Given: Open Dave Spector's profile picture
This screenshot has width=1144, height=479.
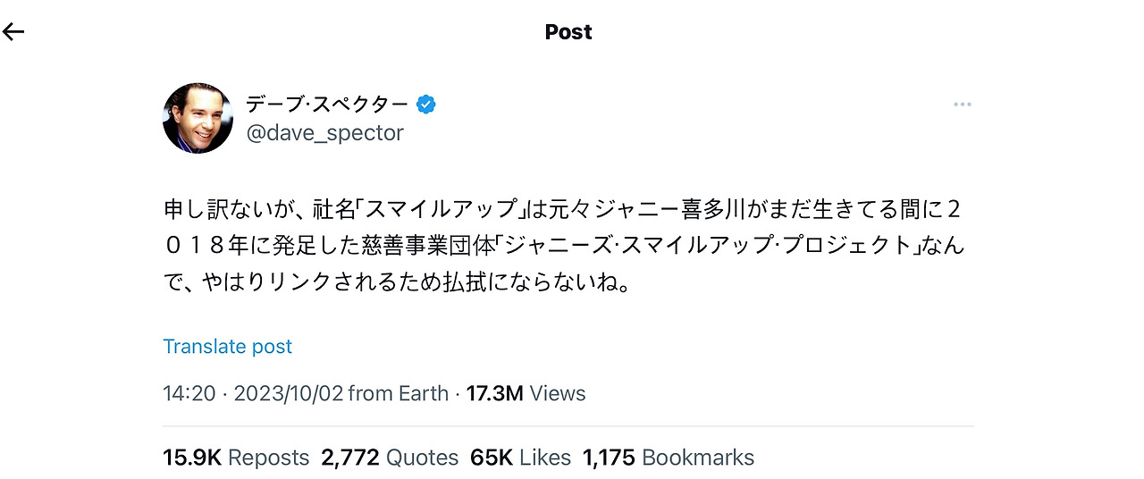Looking at the screenshot, I should (198, 118).
